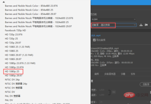
Task: Select Facebook 720p HD preset
Action: [15, 31]
